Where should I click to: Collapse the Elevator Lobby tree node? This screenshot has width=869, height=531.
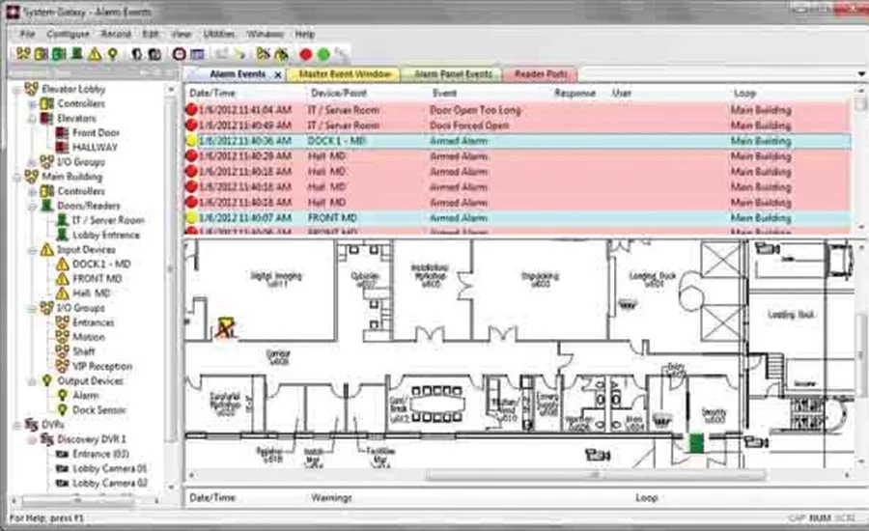pyautogui.click(x=16, y=89)
